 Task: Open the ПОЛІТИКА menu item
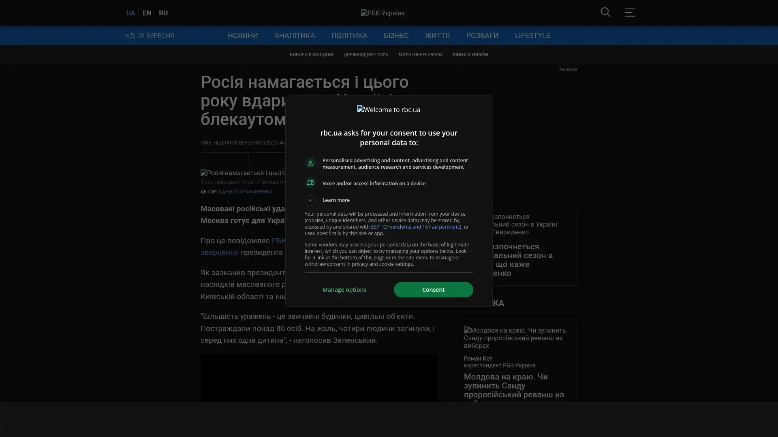349,36
